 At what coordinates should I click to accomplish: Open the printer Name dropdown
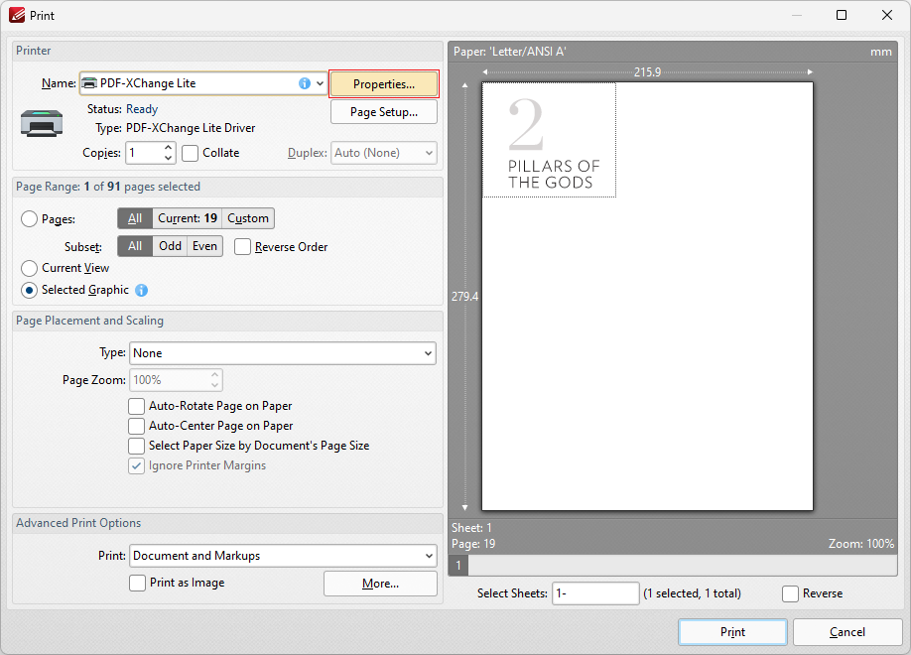coord(320,83)
